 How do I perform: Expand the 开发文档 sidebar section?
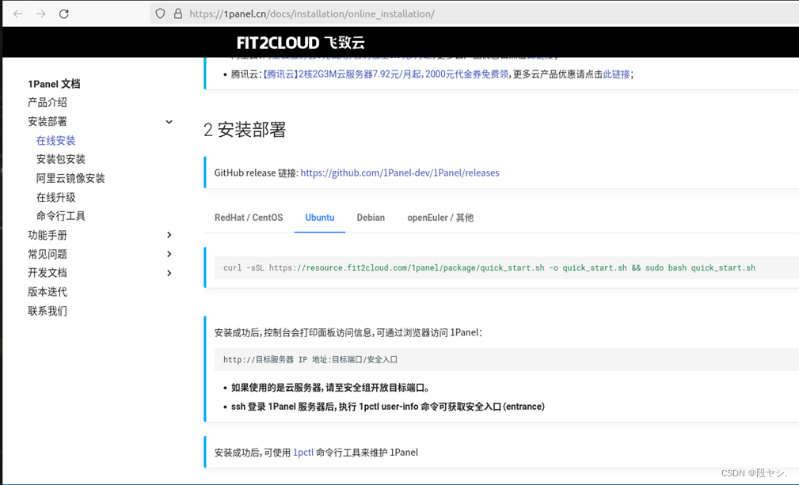pyautogui.click(x=168, y=273)
